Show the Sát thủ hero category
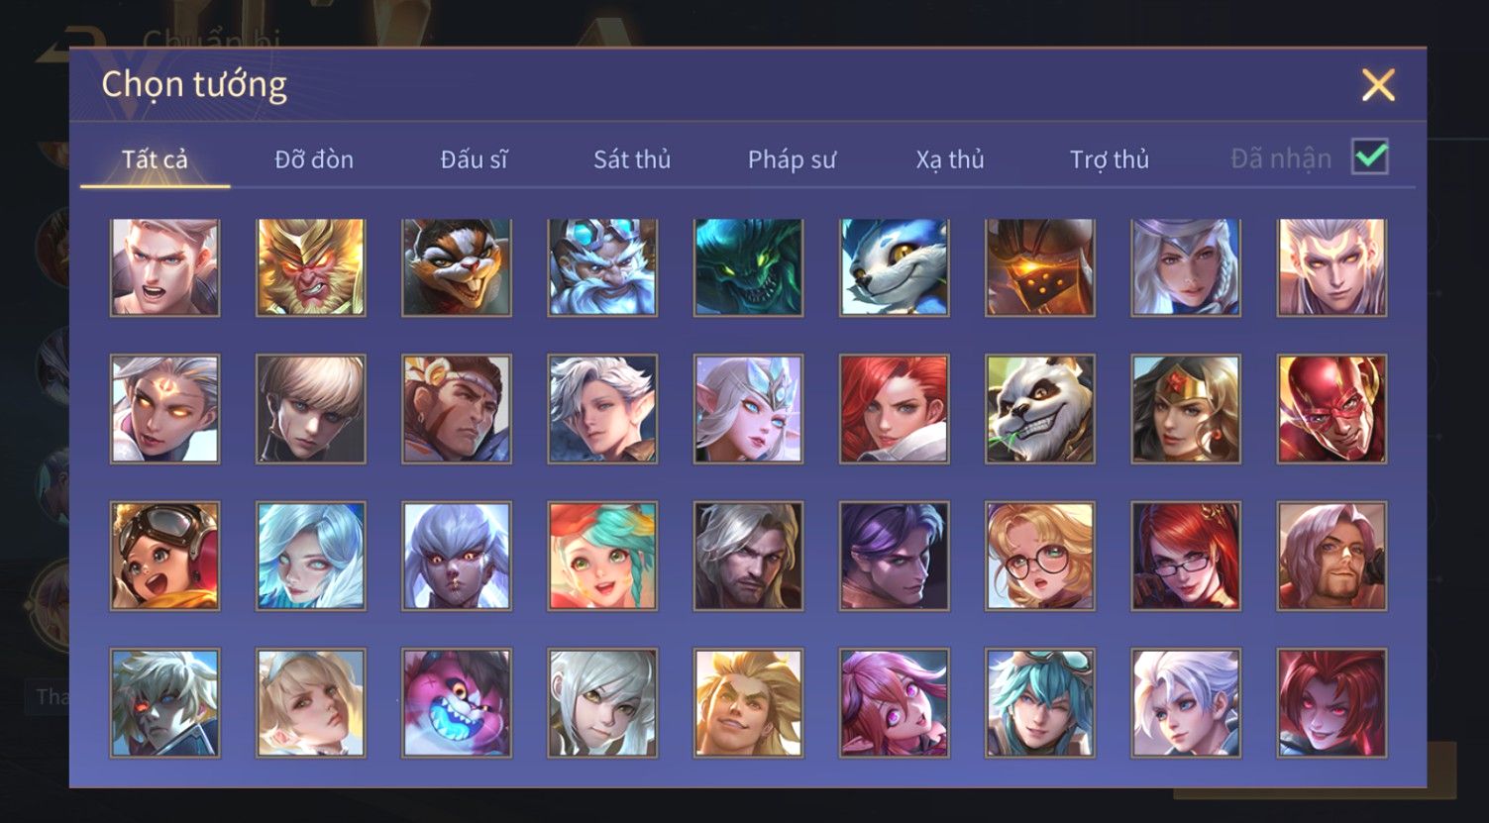Viewport: 1489px width, 823px height. tap(632, 159)
